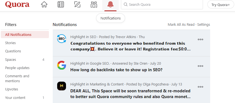235x103 pixels.
Task: Open the Google SEO space logo
Action: [x=62, y=65]
